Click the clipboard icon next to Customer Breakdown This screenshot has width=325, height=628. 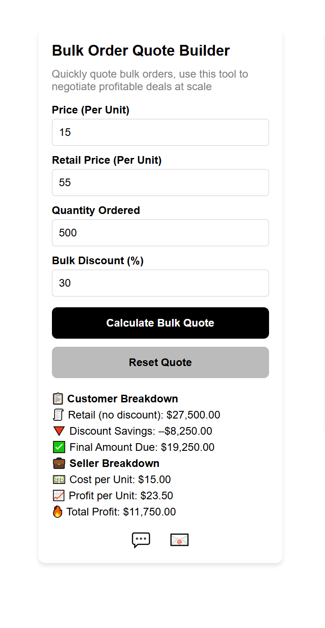pyautogui.click(x=58, y=398)
